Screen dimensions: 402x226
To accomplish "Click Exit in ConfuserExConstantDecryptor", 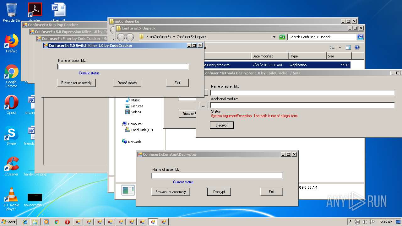I will [x=272, y=192].
